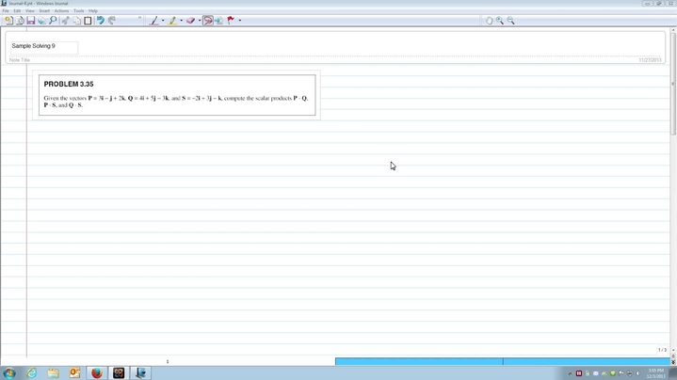Open the Actions menu

(x=61, y=10)
